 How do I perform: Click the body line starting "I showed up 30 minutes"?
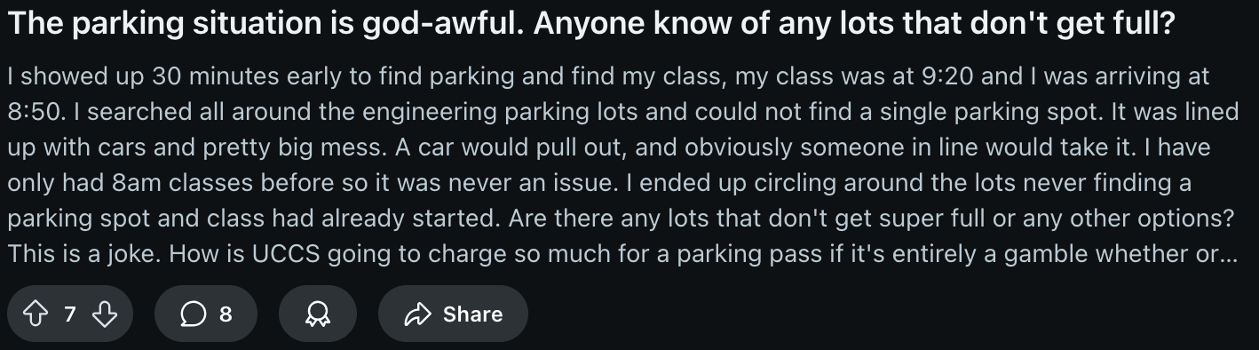tap(608, 77)
